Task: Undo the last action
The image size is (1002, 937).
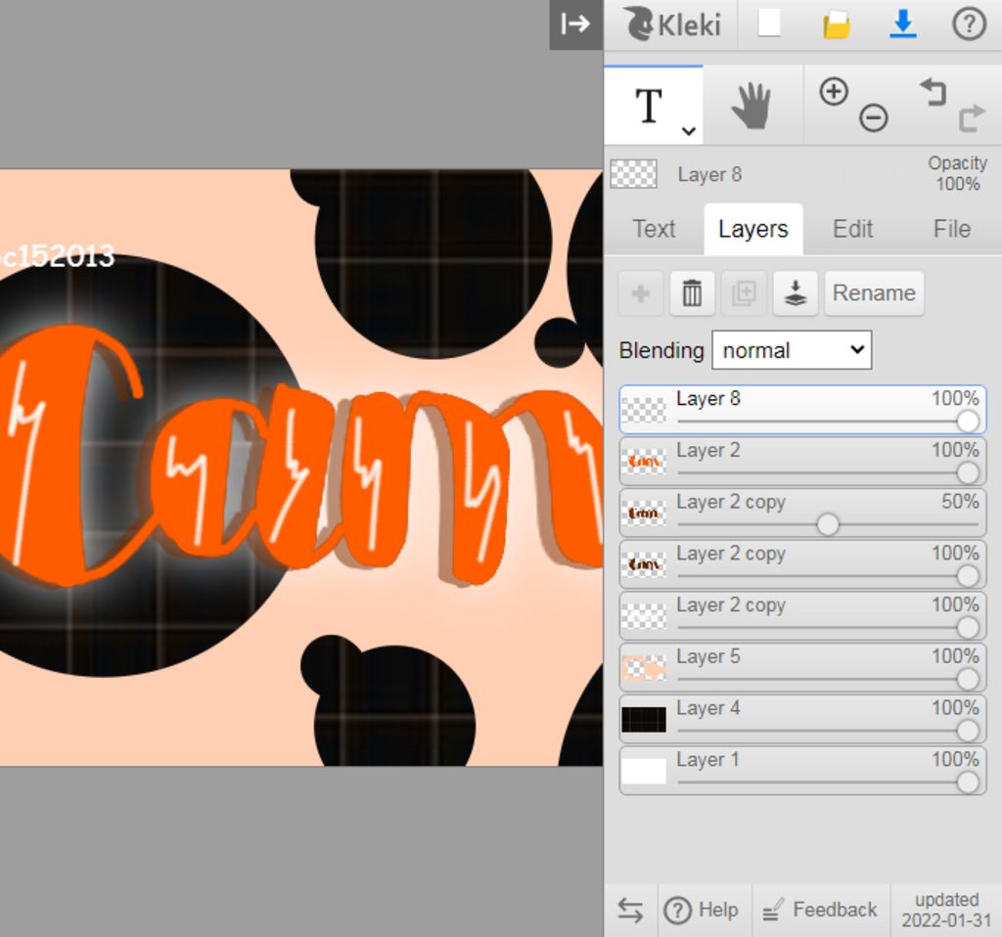Action: click(933, 92)
